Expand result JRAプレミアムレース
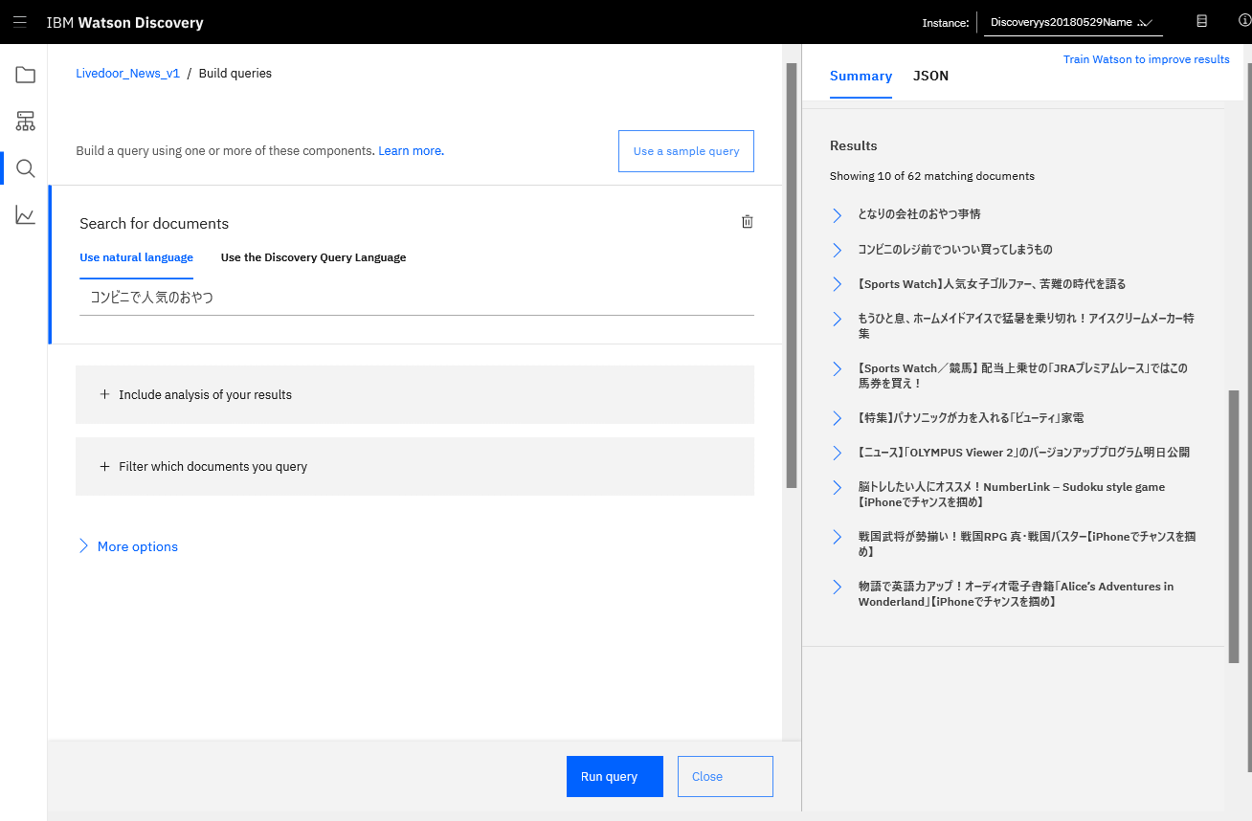This screenshot has width=1252, height=821. [x=837, y=368]
